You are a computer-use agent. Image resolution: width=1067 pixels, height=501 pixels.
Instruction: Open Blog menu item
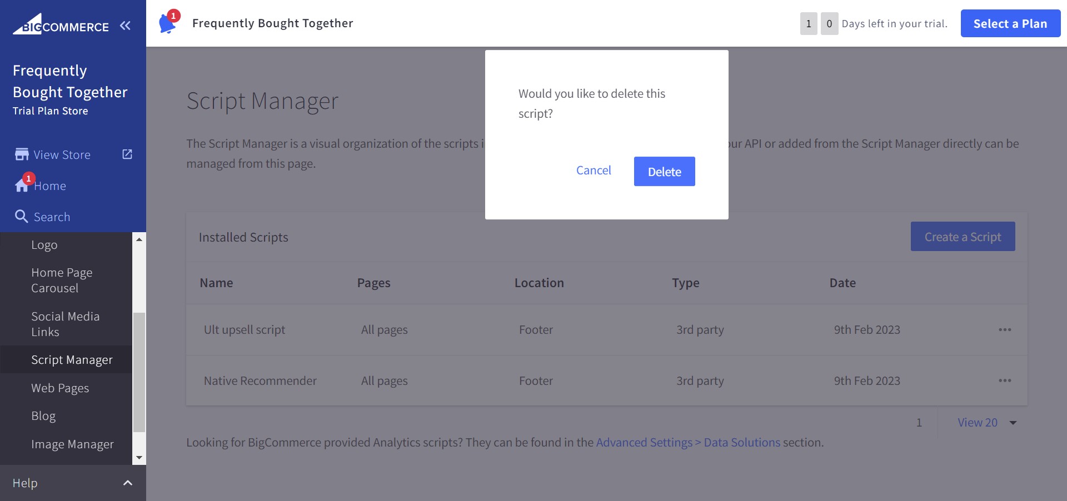(43, 416)
